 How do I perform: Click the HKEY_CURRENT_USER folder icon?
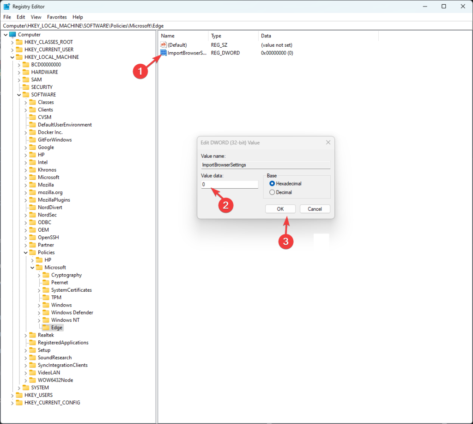pyautogui.click(x=19, y=49)
